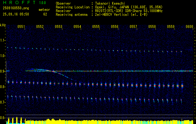
Task: Click the 0558 time marker
Action: pyautogui.click(x=152, y=26)
